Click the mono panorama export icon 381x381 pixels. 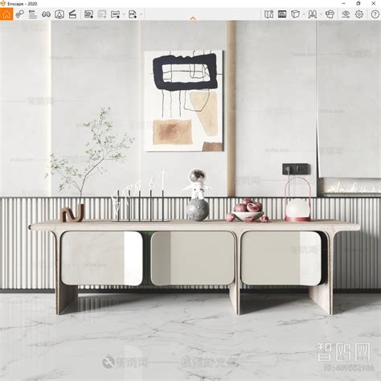tap(115, 14)
